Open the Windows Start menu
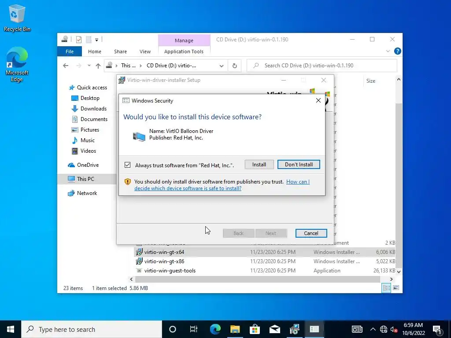This screenshot has height=338, width=451. [11, 329]
